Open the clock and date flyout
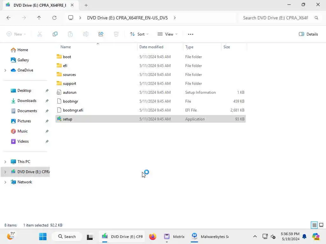The height and width of the screenshot is (244, 326). (x=290, y=236)
